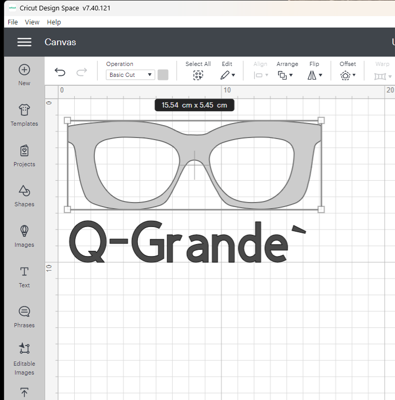395x400 pixels.
Task: Expand the Arrange dropdown
Action: pos(285,75)
